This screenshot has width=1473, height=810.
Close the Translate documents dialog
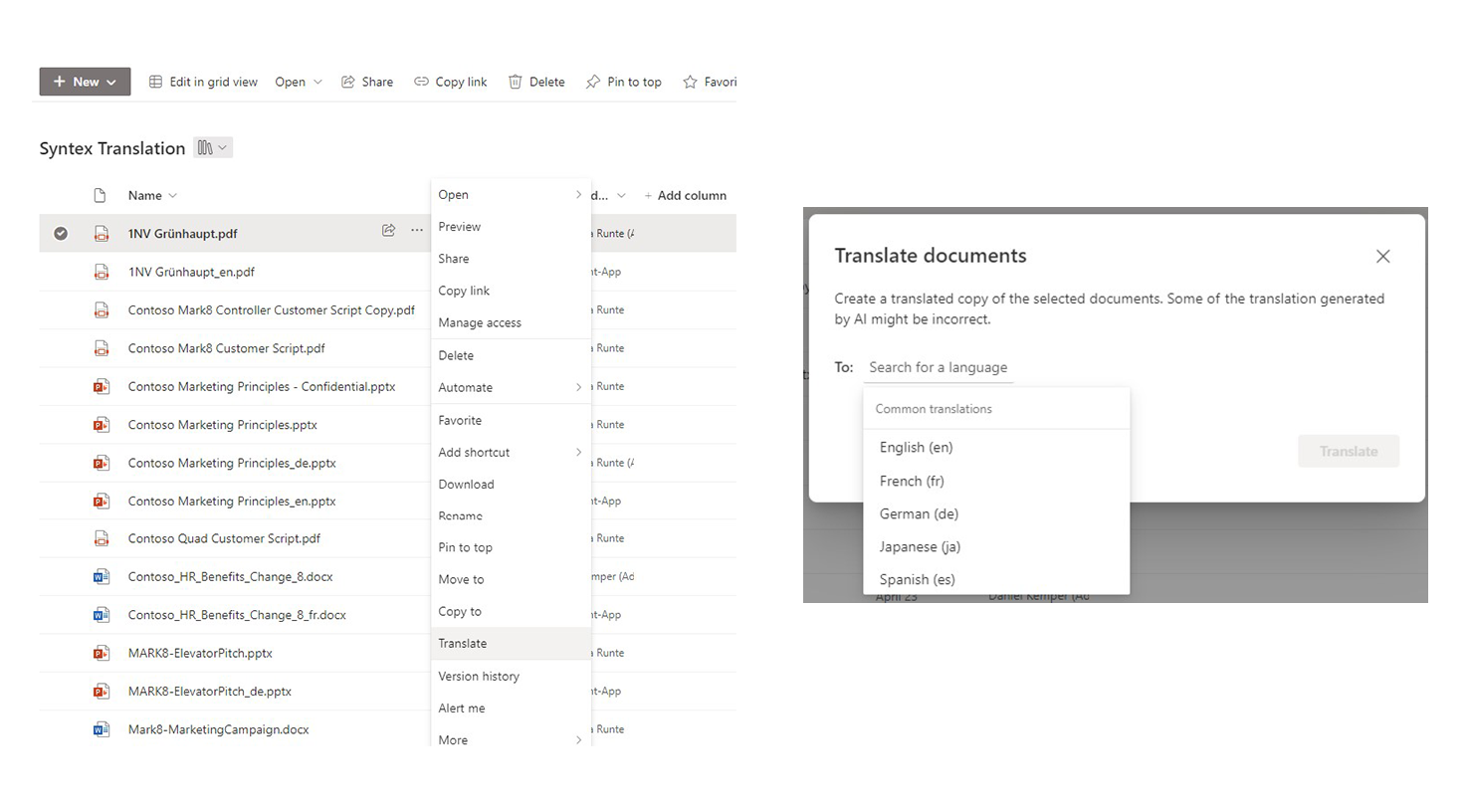(x=1382, y=256)
